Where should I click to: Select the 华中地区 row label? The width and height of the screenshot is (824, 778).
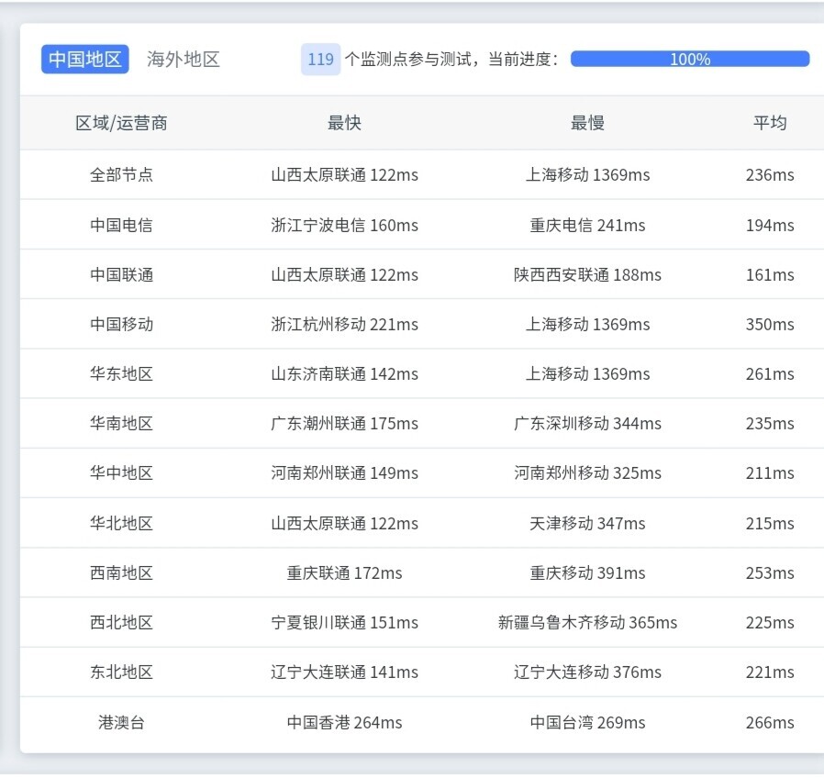tap(121, 472)
